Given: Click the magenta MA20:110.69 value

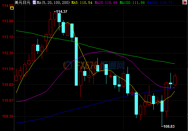Looking at the screenshot, I should coord(106,2).
